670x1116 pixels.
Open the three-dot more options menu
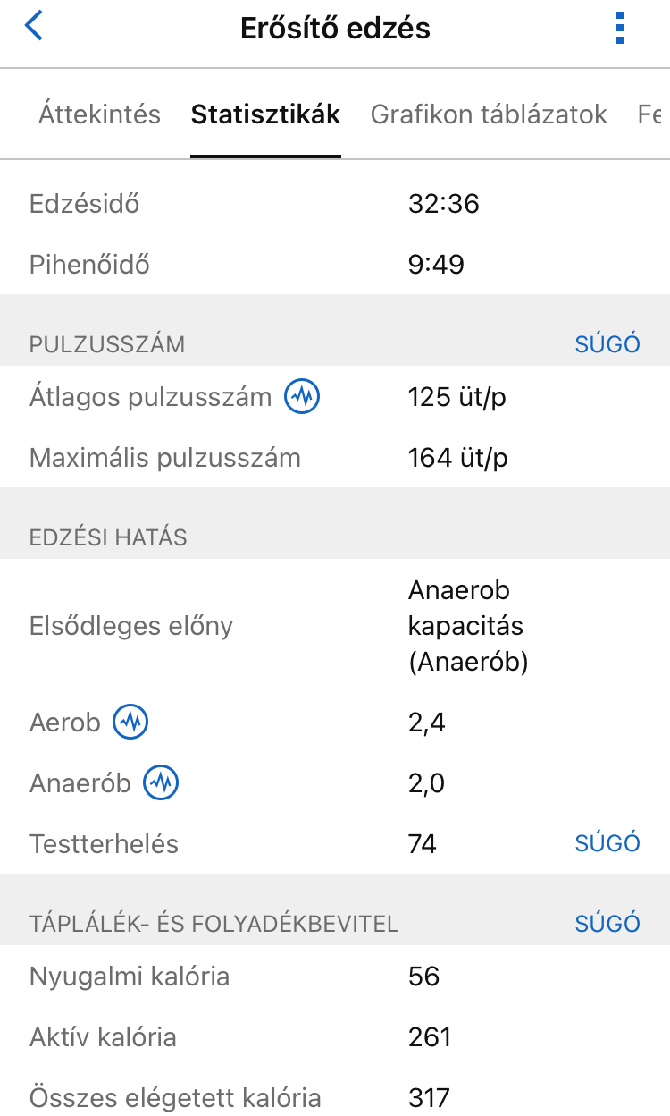[620, 29]
